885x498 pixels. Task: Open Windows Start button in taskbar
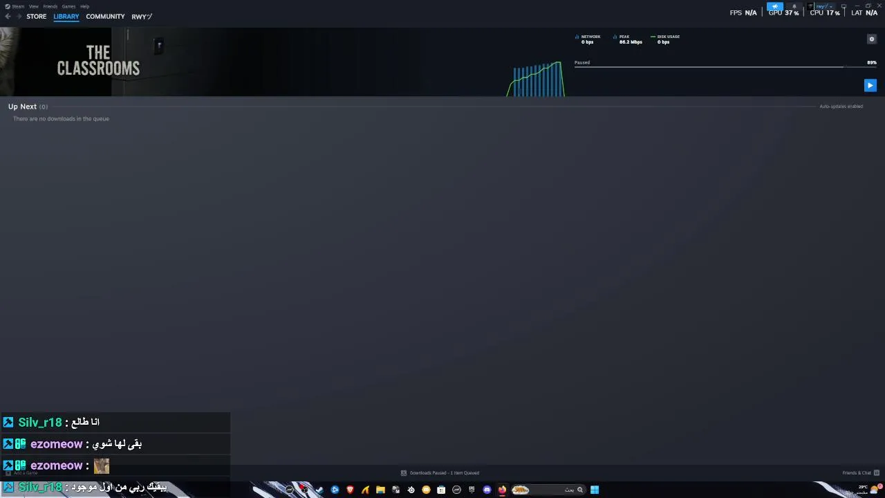point(595,490)
